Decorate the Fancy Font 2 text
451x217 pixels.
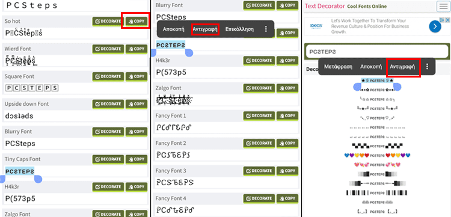259,144
